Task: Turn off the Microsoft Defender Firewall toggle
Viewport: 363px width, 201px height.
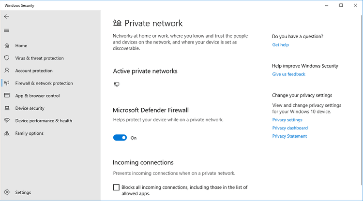Action: click(x=120, y=138)
